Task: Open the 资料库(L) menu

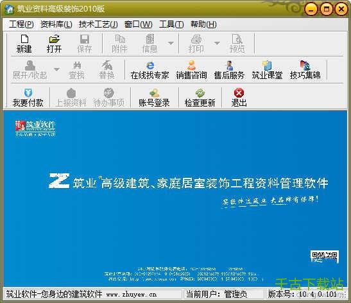Action: click(x=56, y=24)
